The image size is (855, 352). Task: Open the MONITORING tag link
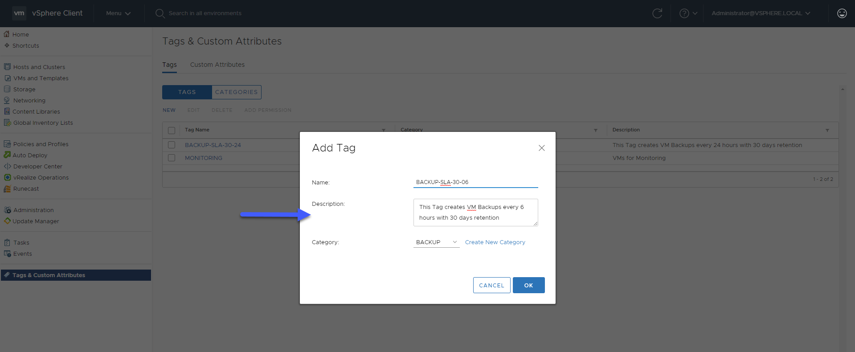(x=204, y=158)
